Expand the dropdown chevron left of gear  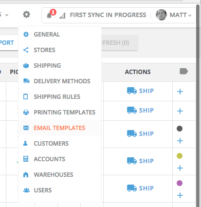coord(7,15)
